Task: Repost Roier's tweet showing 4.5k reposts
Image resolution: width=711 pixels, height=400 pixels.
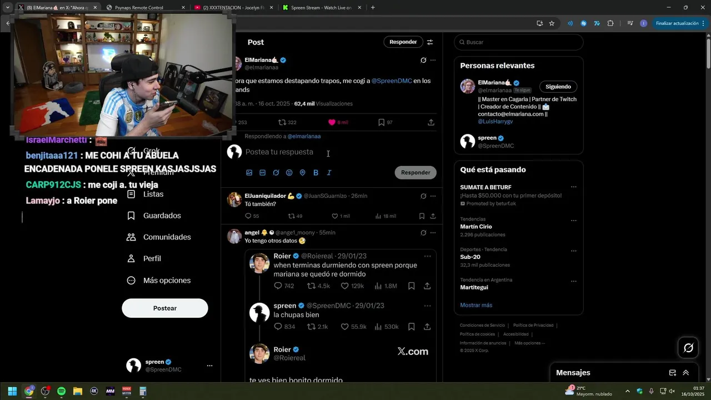Action: click(318, 286)
